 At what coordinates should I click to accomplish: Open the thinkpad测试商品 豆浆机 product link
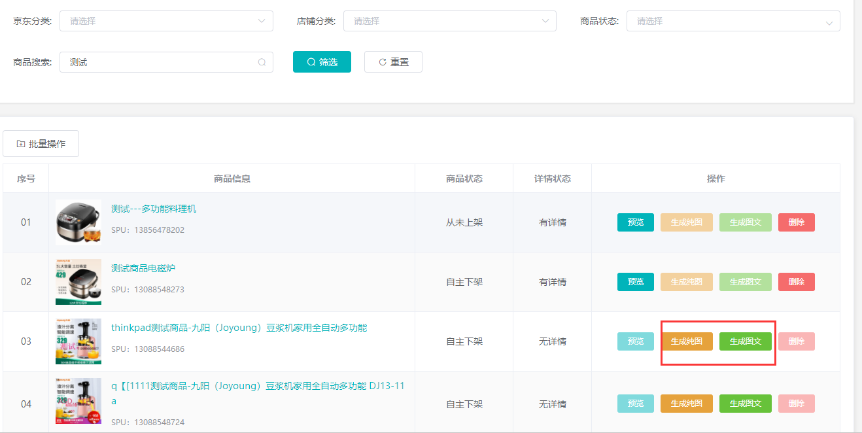click(x=239, y=328)
